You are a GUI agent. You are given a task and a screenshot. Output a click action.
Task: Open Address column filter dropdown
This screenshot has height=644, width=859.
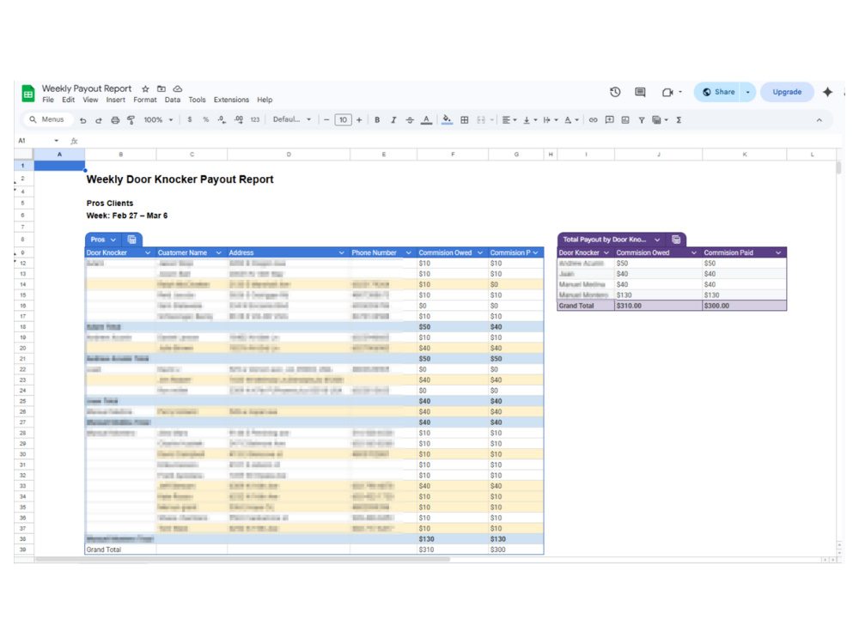click(341, 253)
